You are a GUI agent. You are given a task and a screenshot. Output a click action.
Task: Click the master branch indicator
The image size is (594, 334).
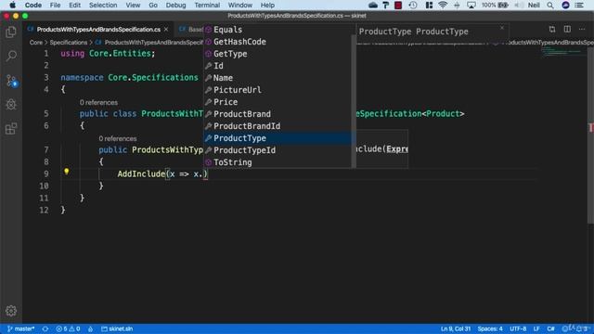click(x=21, y=328)
